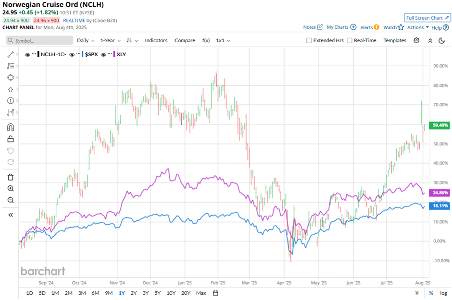Select the arrow marker tool
The width and height of the screenshot is (452, 300).
point(11,89)
